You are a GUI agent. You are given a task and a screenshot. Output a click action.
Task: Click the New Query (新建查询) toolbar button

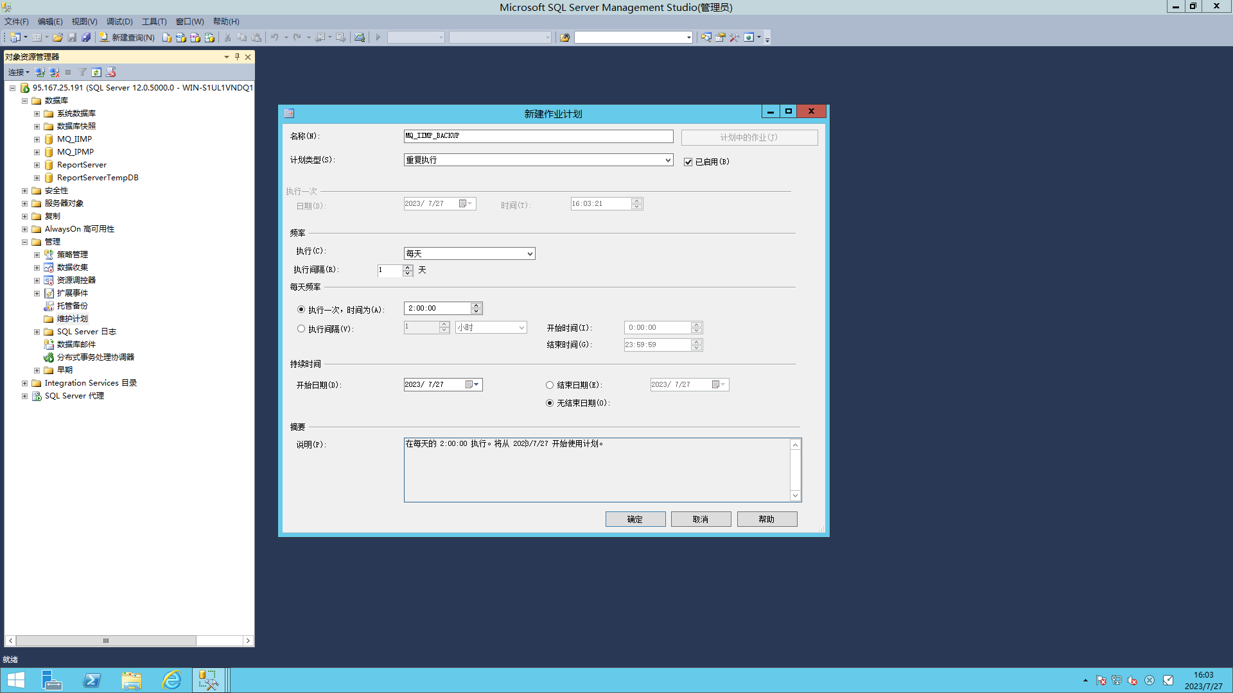(127, 37)
